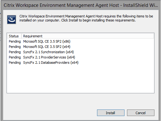
Task: Cancel the prerequisite installation
Action: tap(141, 113)
